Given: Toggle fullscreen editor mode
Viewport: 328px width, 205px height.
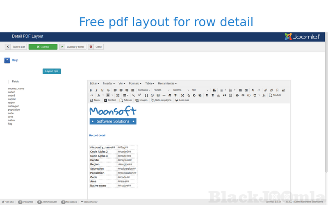Looking at the screenshot, I should pos(118,95).
